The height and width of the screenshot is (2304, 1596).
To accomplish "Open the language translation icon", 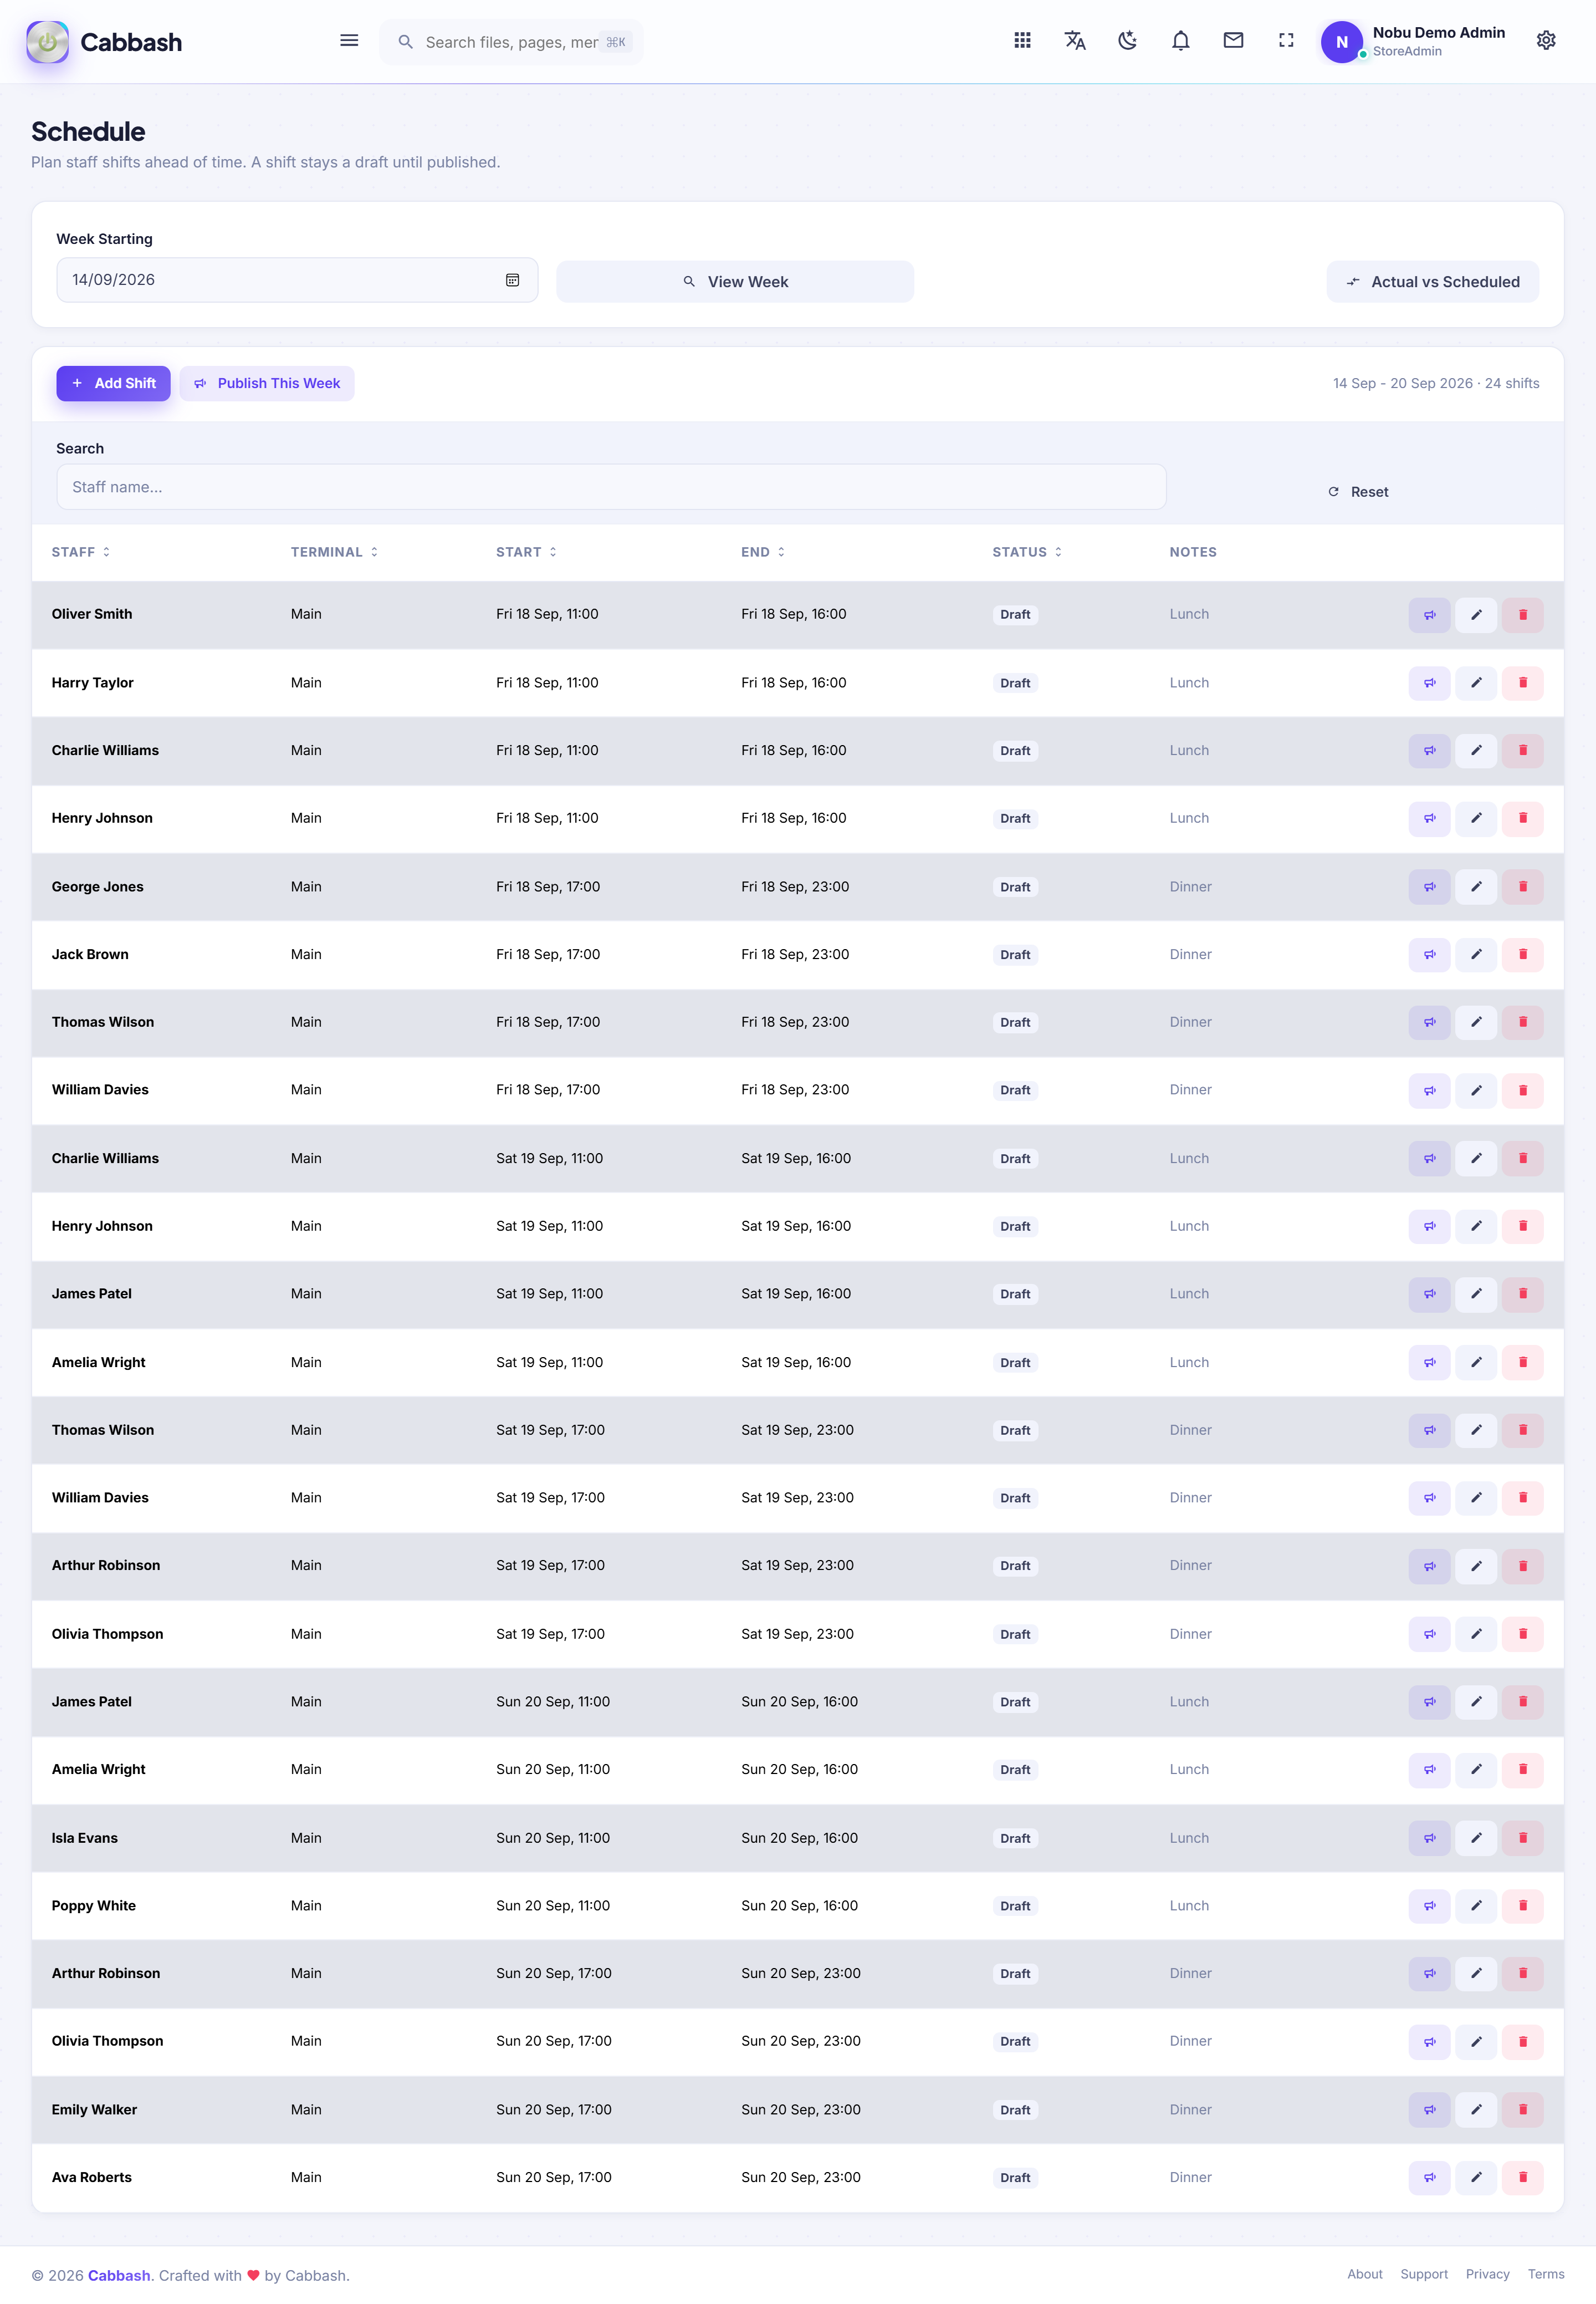I will pos(1075,41).
